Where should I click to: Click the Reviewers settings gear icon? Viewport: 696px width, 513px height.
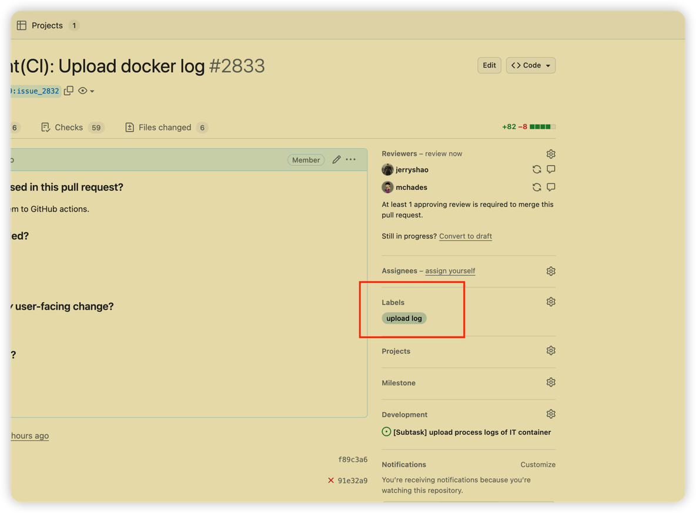551,154
